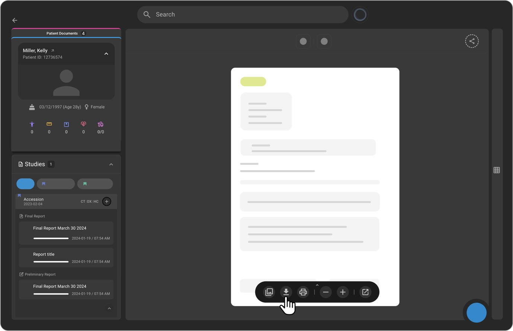Click the share icon at top right
Screen dimensions: 513x331
(472, 41)
